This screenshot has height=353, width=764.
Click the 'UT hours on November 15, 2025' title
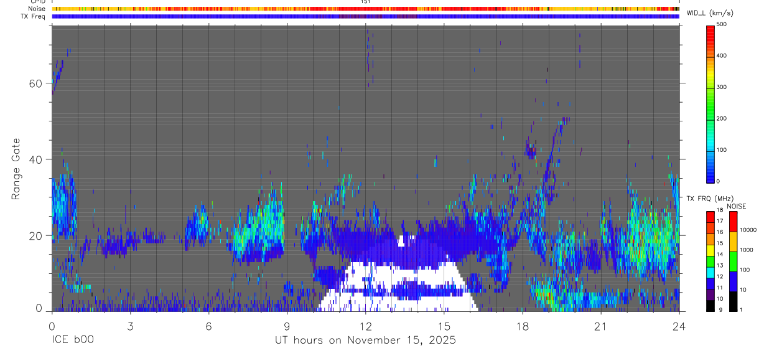[366, 341]
